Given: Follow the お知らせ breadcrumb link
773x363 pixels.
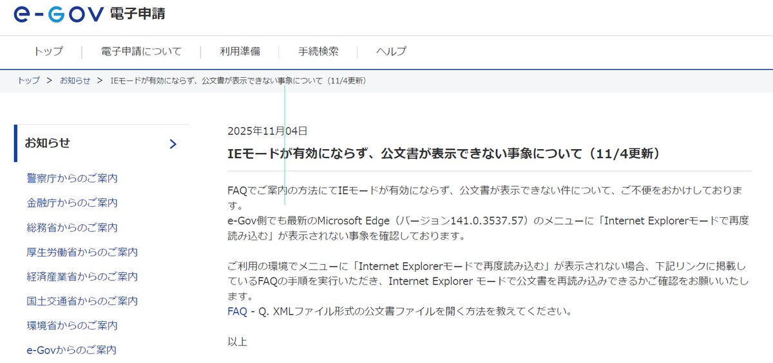Looking at the screenshot, I should [x=75, y=80].
